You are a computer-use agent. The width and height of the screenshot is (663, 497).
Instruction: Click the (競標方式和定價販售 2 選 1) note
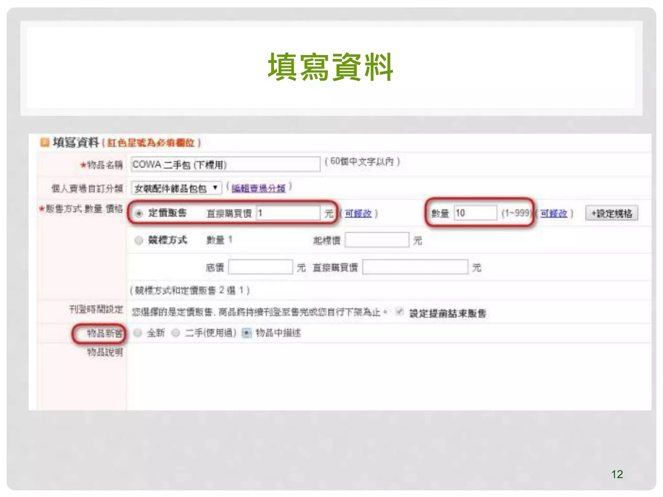pos(190,290)
